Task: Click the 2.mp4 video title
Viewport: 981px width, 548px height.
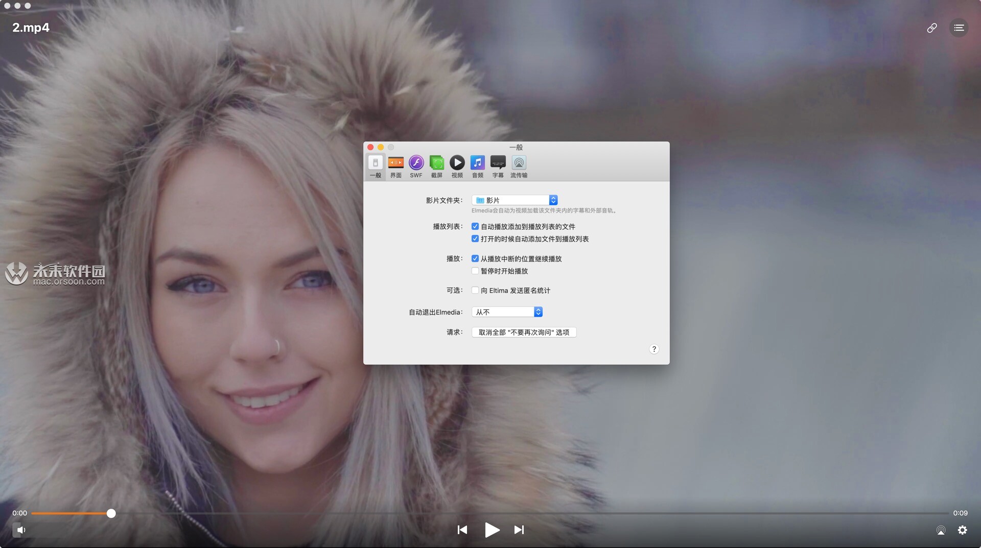Action: pyautogui.click(x=31, y=28)
